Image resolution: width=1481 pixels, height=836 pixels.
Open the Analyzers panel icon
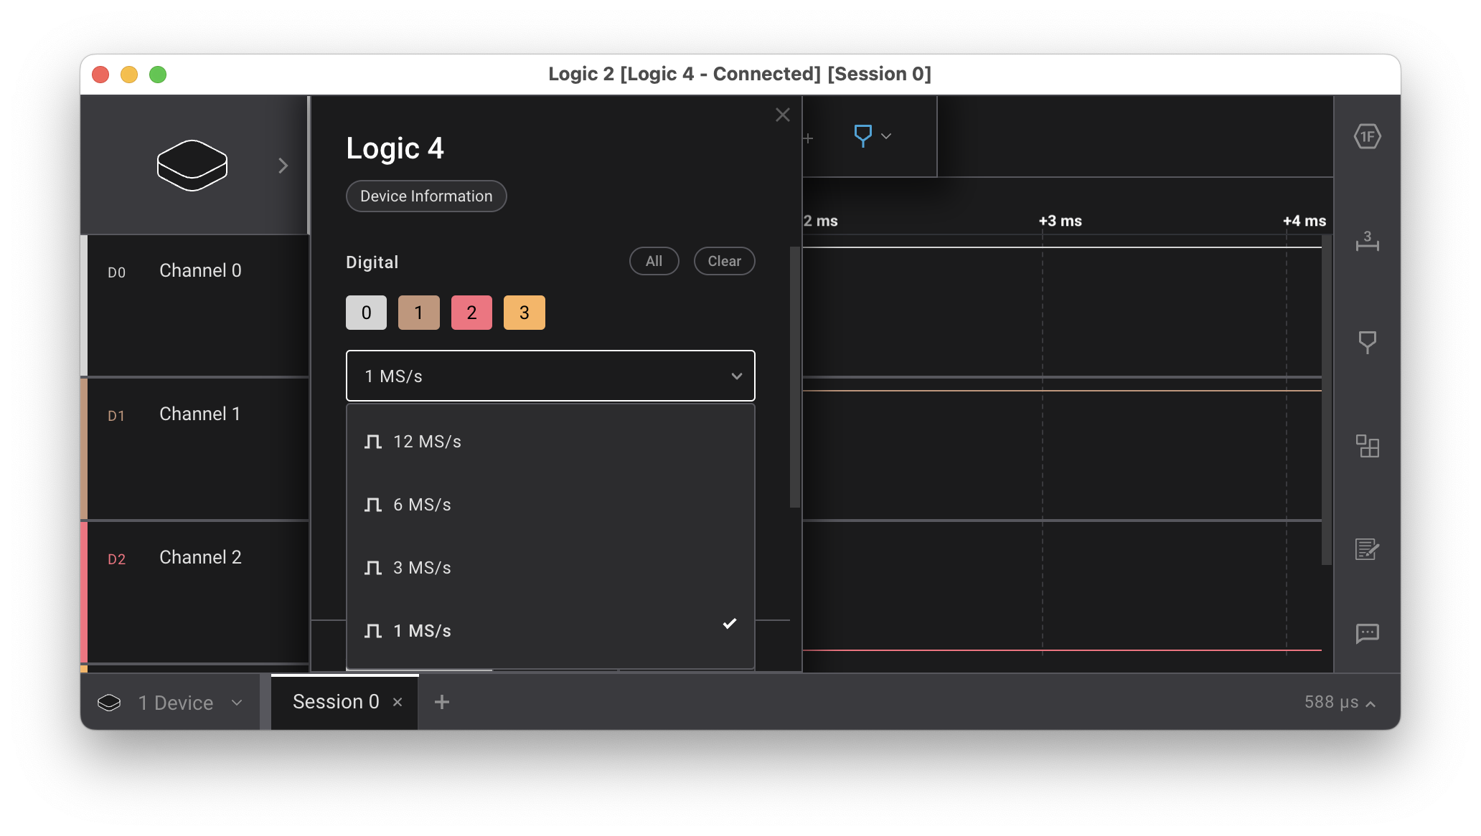tap(1367, 136)
